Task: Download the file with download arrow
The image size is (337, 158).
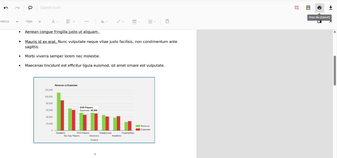Action: [331, 8]
